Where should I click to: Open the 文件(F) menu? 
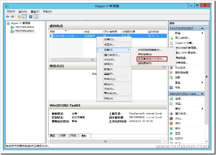(11, 12)
